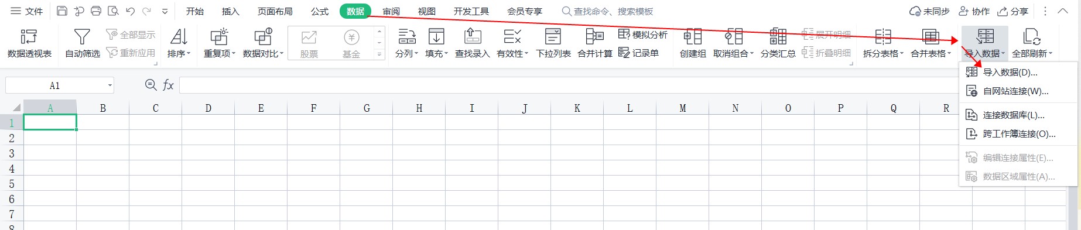Click 展开明细 expand detail

(x=826, y=35)
